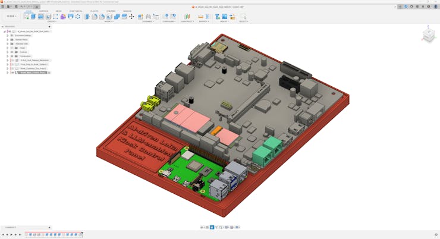Open the Design workspace dropdown
This screenshot has height=239, width=440.
tap(11, 16)
